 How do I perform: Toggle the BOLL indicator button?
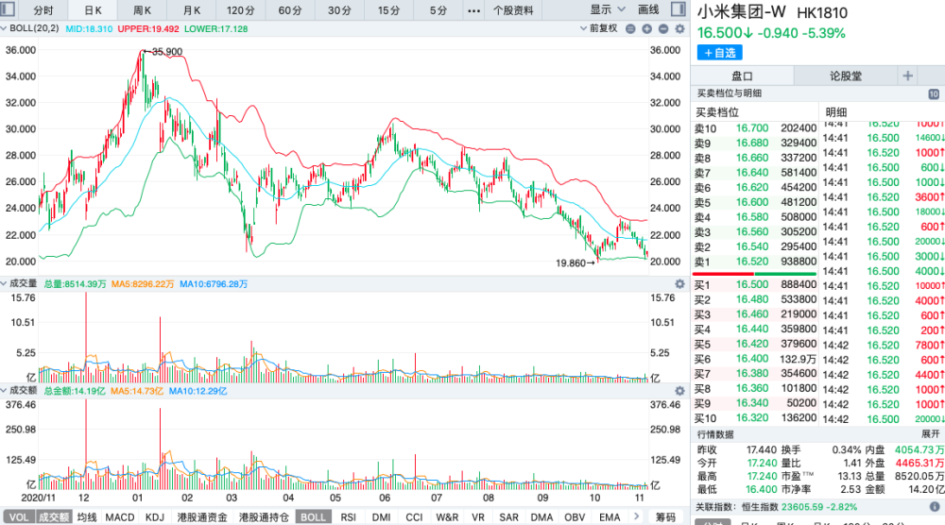click(x=313, y=517)
